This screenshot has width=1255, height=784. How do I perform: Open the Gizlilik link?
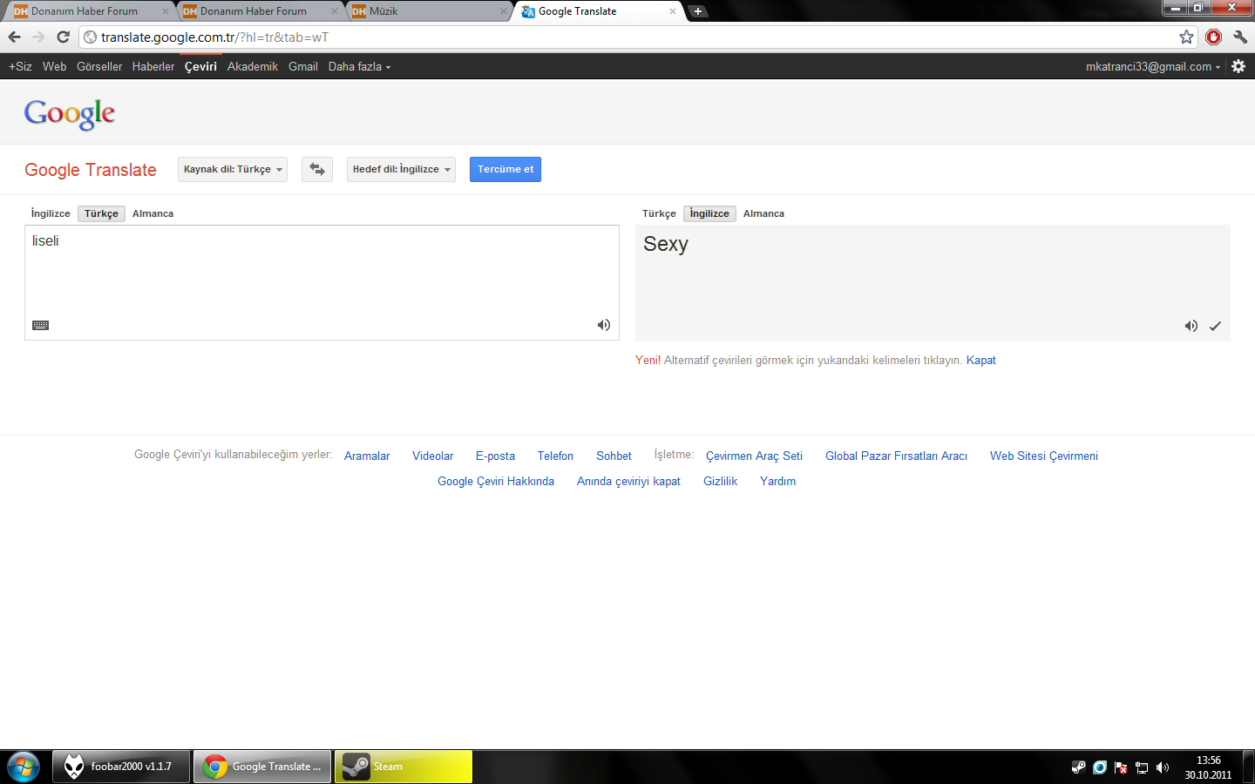coord(720,481)
